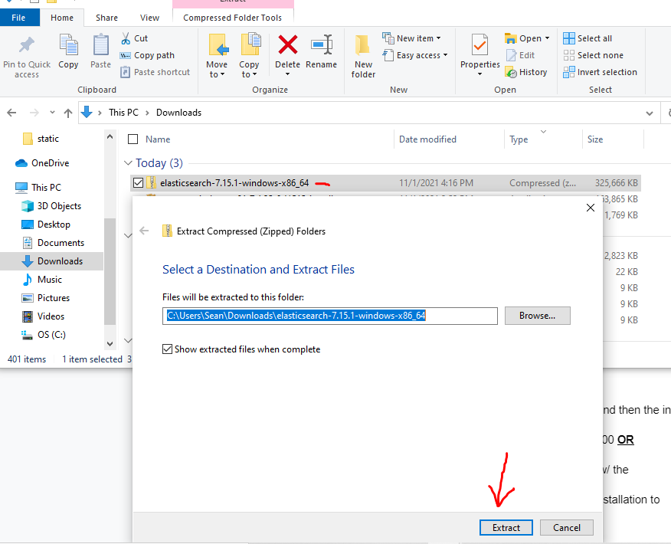Click Downloads in the address breadcrumb
Screen dimensions: 671x544
click(x=179, y=113)
